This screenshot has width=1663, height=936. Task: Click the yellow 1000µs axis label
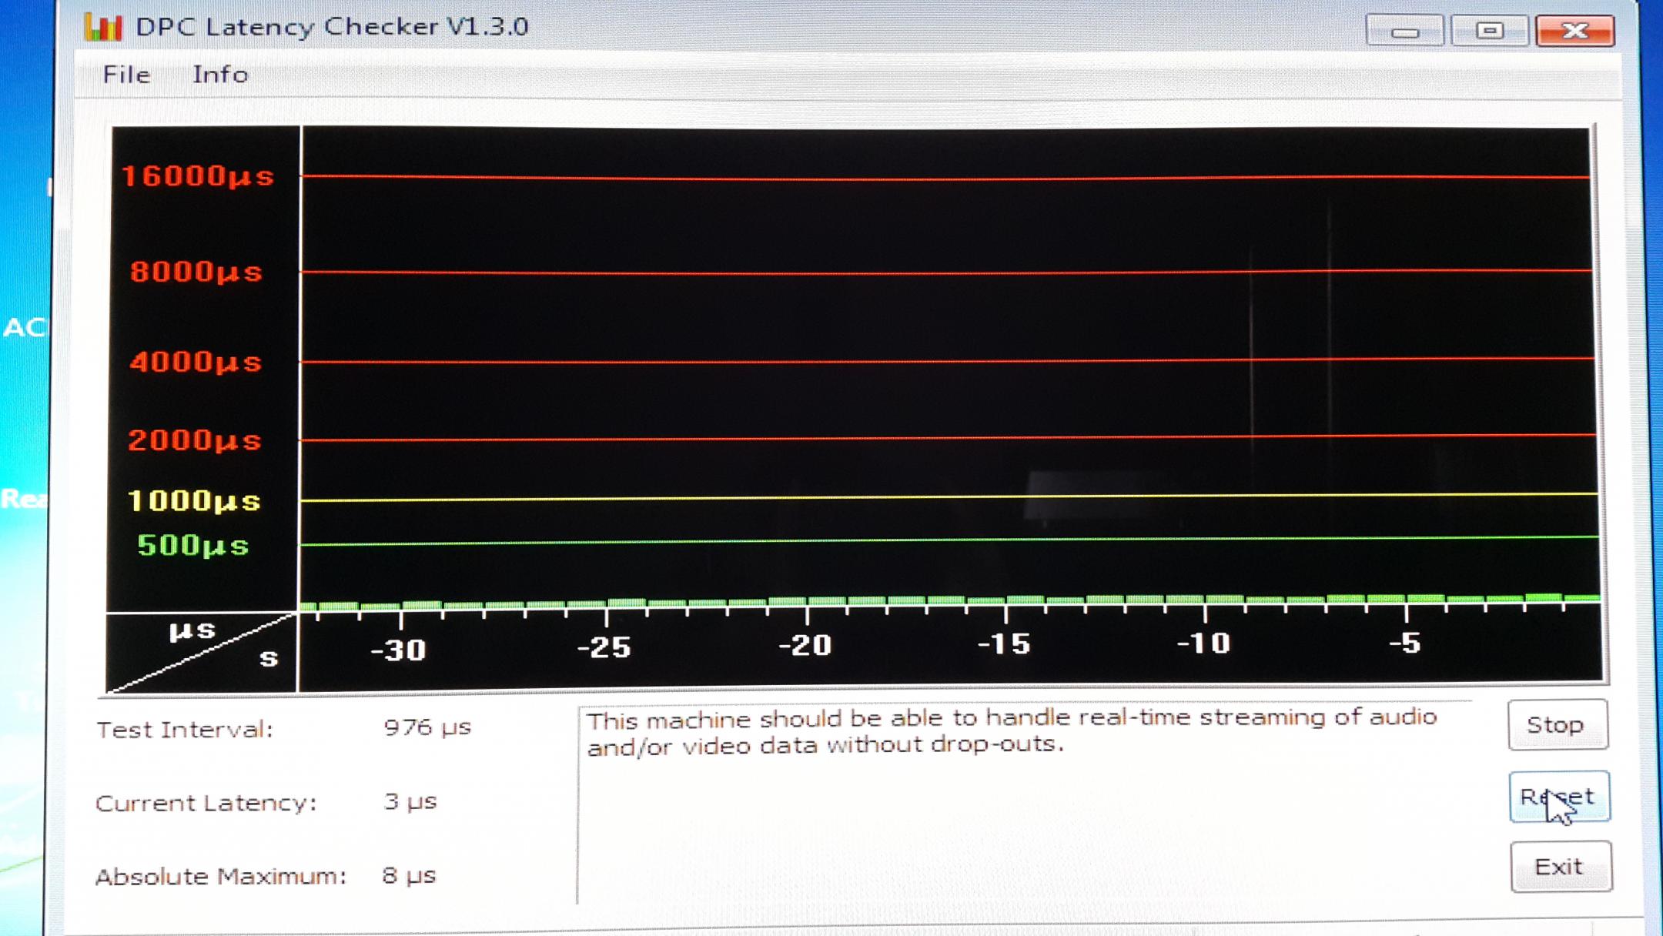[x=194, y=501]
